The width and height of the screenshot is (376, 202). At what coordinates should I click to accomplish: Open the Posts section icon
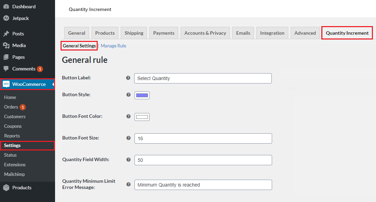click(x=6, y=33)
